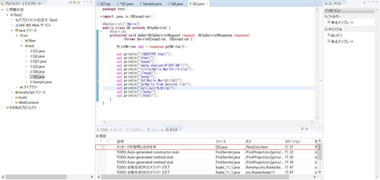Click Collapse All icon in Project Explorer toolbar
Viewport: 380px width, 180px height.
[71, 3]
